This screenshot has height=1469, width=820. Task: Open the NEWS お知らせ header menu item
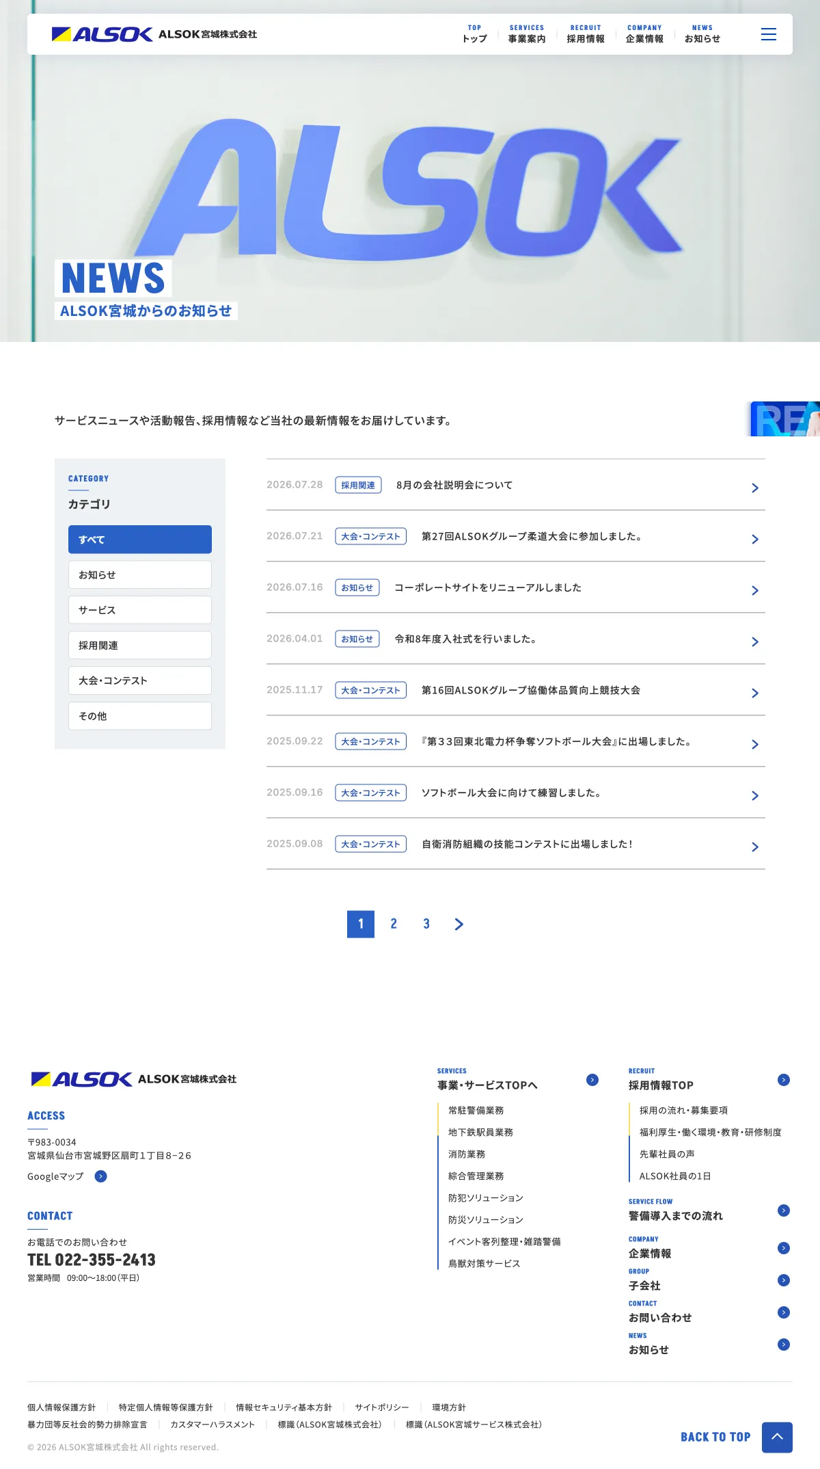click(702, 34)
